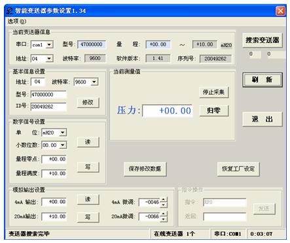The image size is (290, 243).
Task: Expand the 地址 04 dropdown at top
Action: coord(49,58)
